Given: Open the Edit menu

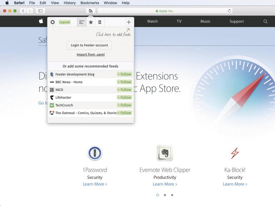Looking at the screenshot, I should [x=43, y=3].
